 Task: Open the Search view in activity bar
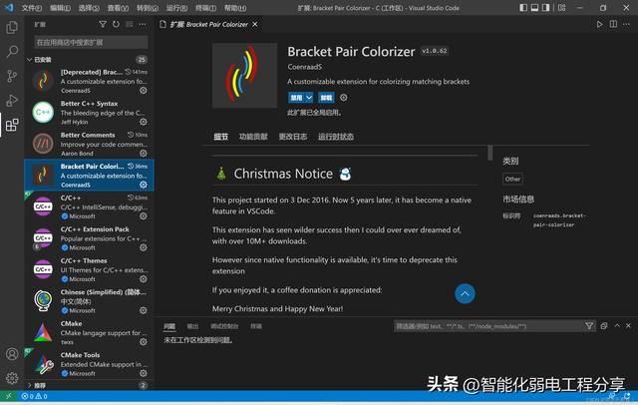pos(11,51)
